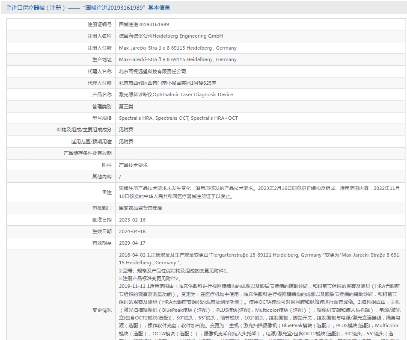This screenshot has width=407, height=340.
Task: Select approval date 2023-02-16
Action: tap(132, 220)
